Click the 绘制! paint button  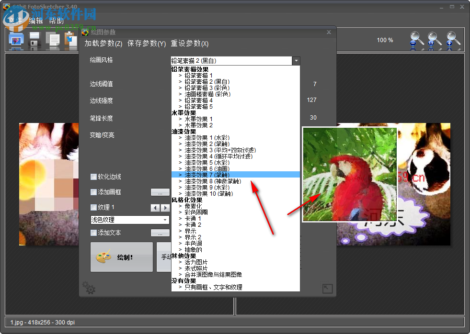point(121,257)
